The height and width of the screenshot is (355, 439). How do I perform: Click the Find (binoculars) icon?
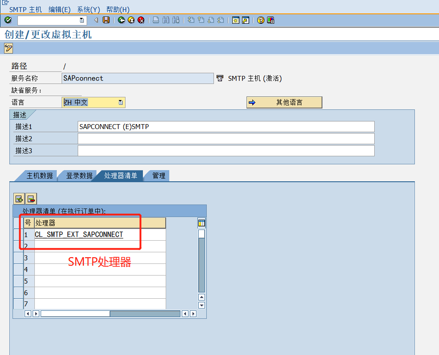pyautogui.click(x=165, y=20)
